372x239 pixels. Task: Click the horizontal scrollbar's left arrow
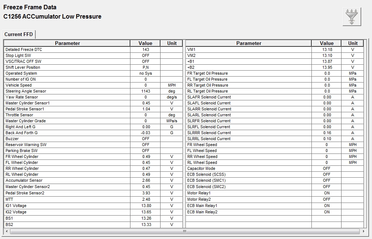pyautogui.click(x=6, y=231)
